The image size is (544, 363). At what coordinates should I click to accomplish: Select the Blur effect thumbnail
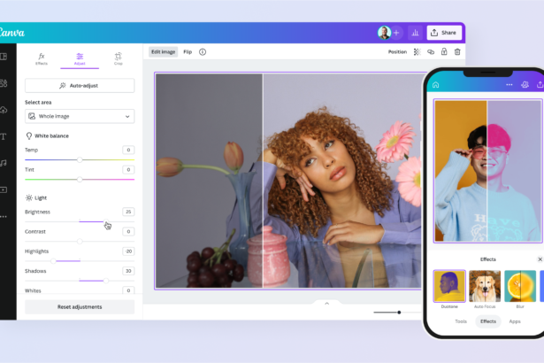520,286
